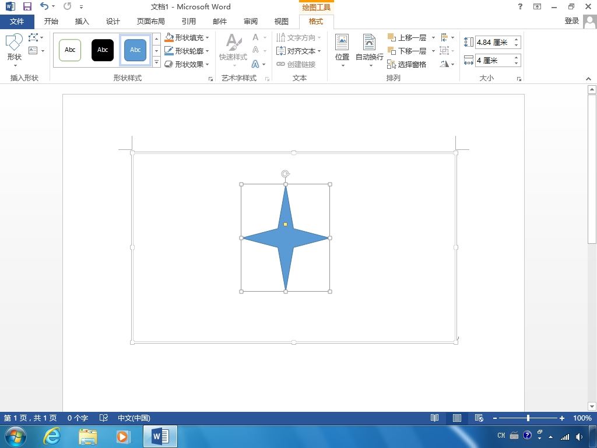The height and width of the screenshot is (448, 597).
Task: Open the Windows Start menu
Action: click(x=16, y=436)
